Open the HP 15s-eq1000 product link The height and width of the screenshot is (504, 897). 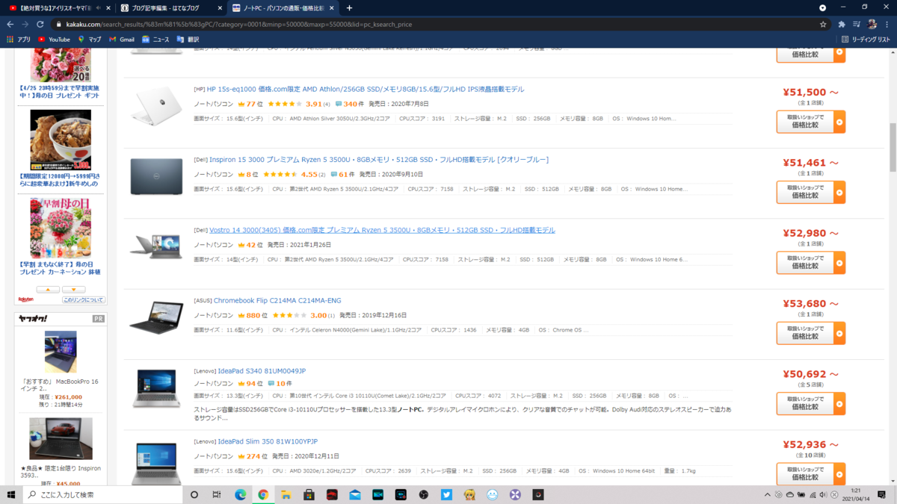tap(366, 89)
